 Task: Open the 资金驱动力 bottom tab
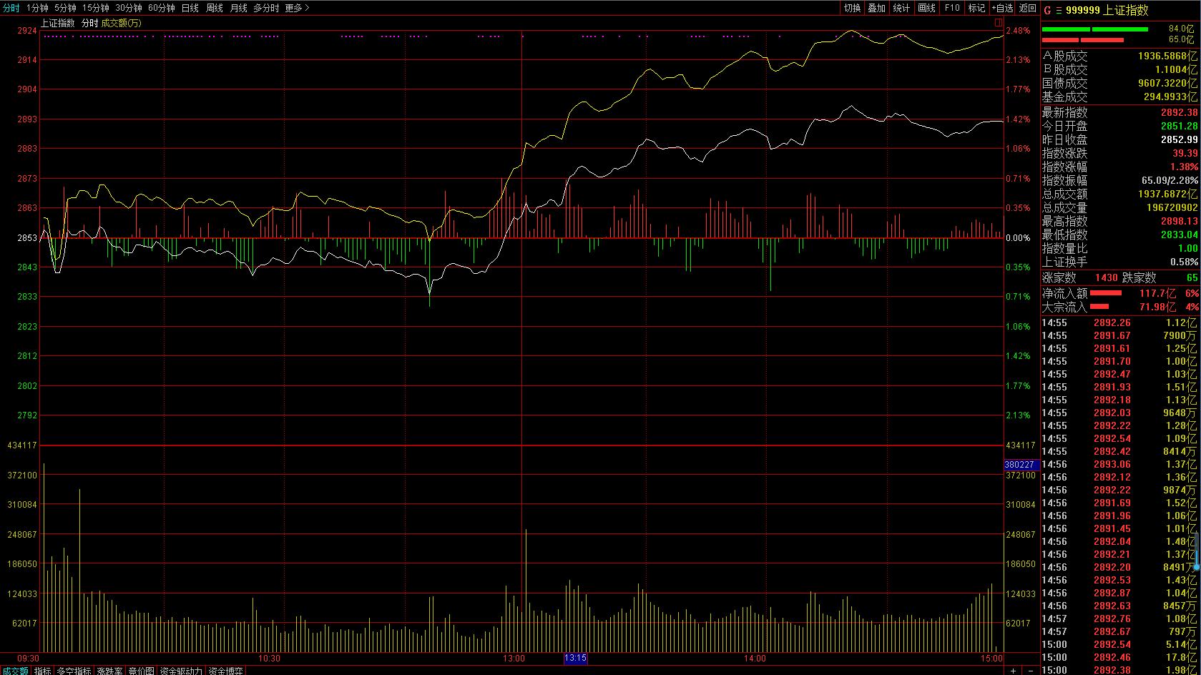coord(181,671)
